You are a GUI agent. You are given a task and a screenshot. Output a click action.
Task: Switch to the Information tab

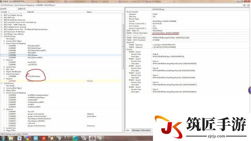click(x=146, y=130)
